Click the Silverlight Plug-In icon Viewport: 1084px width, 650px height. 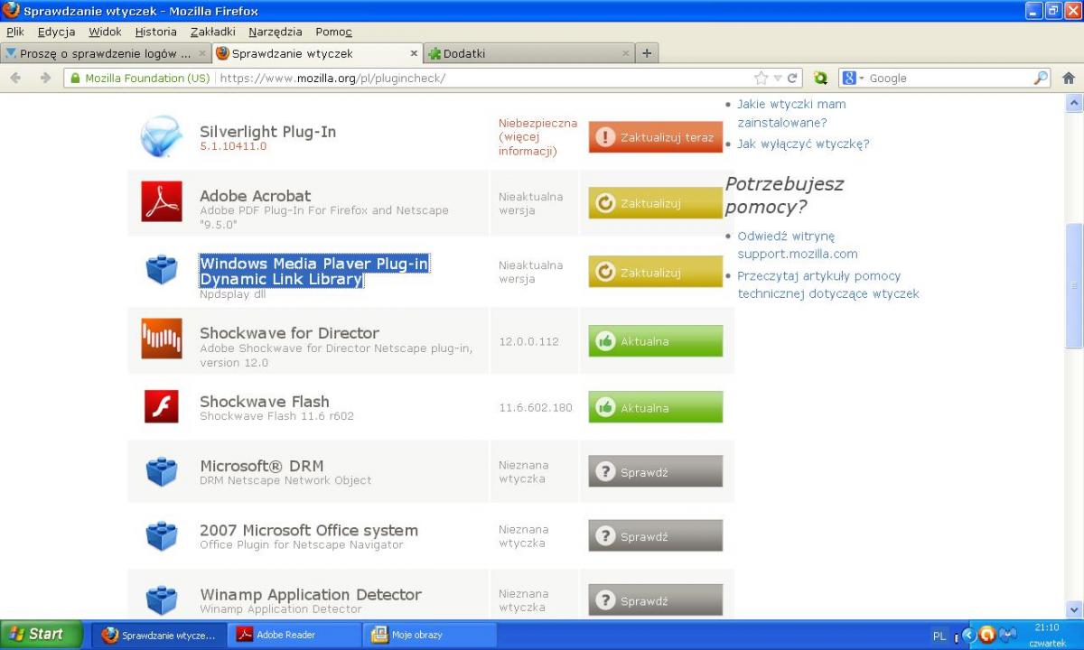162,137
